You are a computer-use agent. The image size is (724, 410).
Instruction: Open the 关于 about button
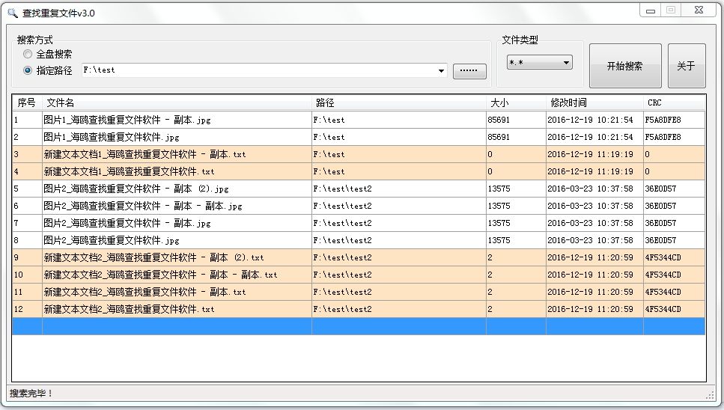pyautogui.click(x=686, y=66)
